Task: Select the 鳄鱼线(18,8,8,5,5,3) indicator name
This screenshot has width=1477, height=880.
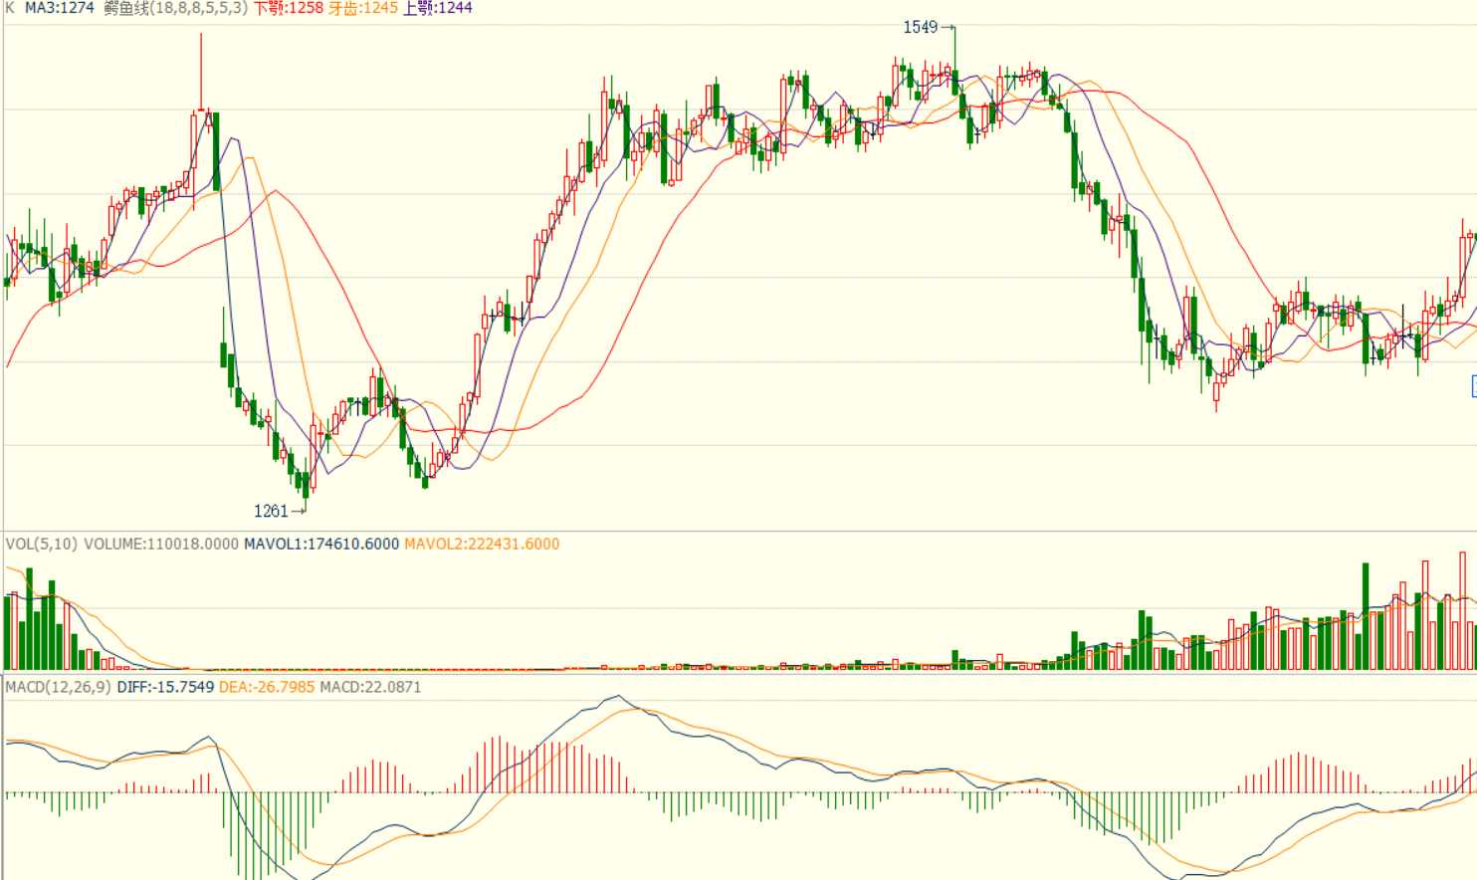Action: (175, 8)
